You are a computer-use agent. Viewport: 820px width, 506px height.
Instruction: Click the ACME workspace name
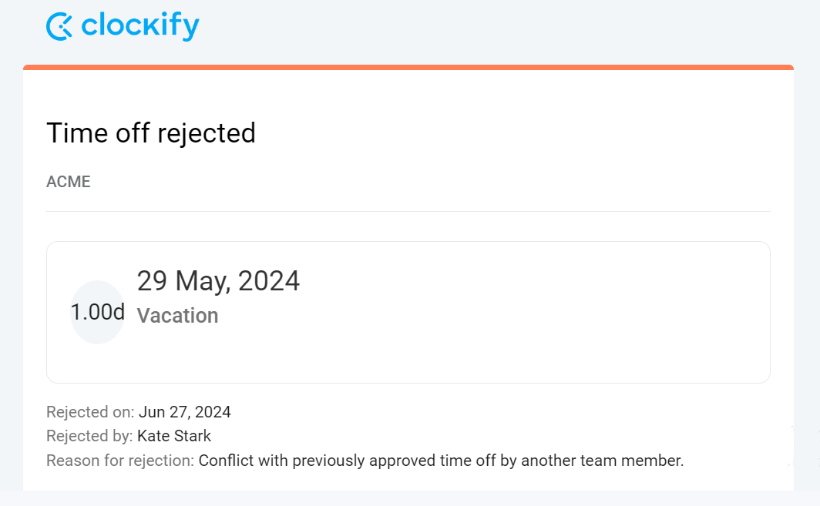69,182
